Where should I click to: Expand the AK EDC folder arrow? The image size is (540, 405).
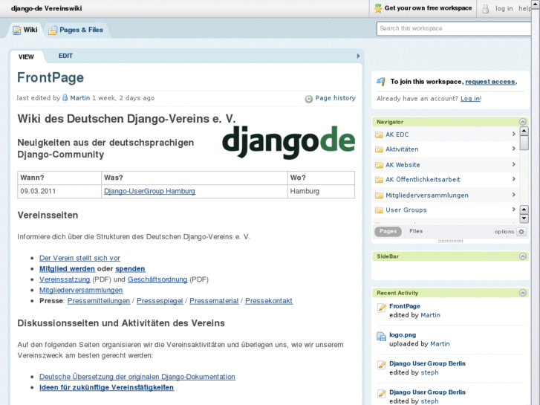tap(513, 134)
